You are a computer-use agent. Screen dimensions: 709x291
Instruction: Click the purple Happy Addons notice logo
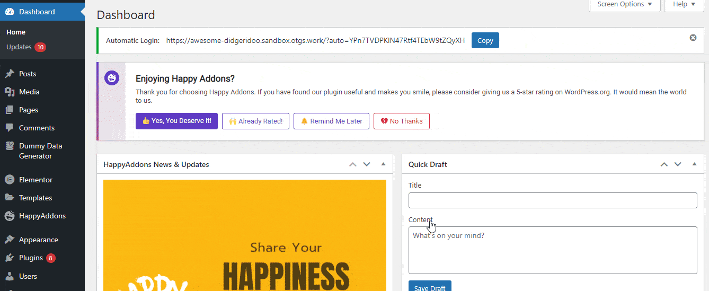[112, 77]
